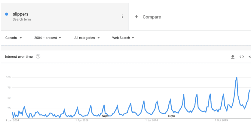The image size is (251, 126).
Task: Download the interest over time data
Action: [233, 57]
